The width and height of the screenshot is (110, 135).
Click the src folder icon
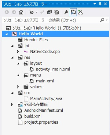pos(20,93)
